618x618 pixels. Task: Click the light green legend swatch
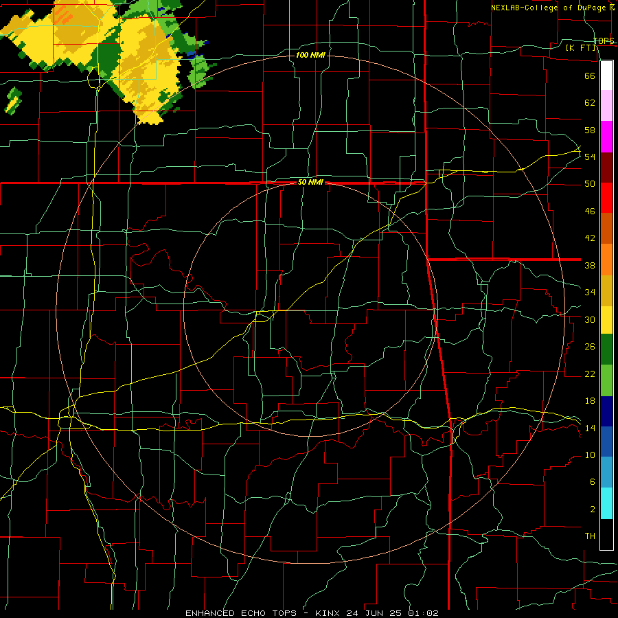[x=606, y=380]
